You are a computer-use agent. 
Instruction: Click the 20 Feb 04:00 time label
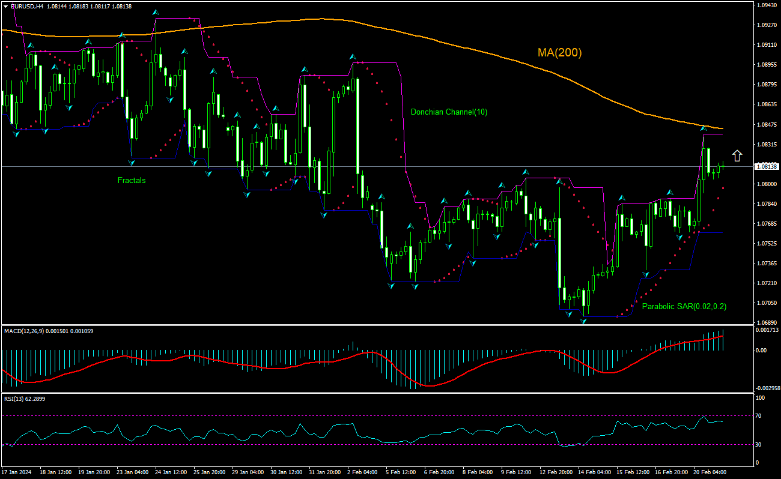coord(711,472)
